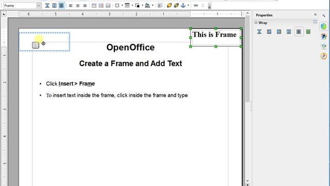This screenshot has width=330, height=186.
Task: Click the vertical scrollbar down arrow
Action: click(x=247, y=181)
